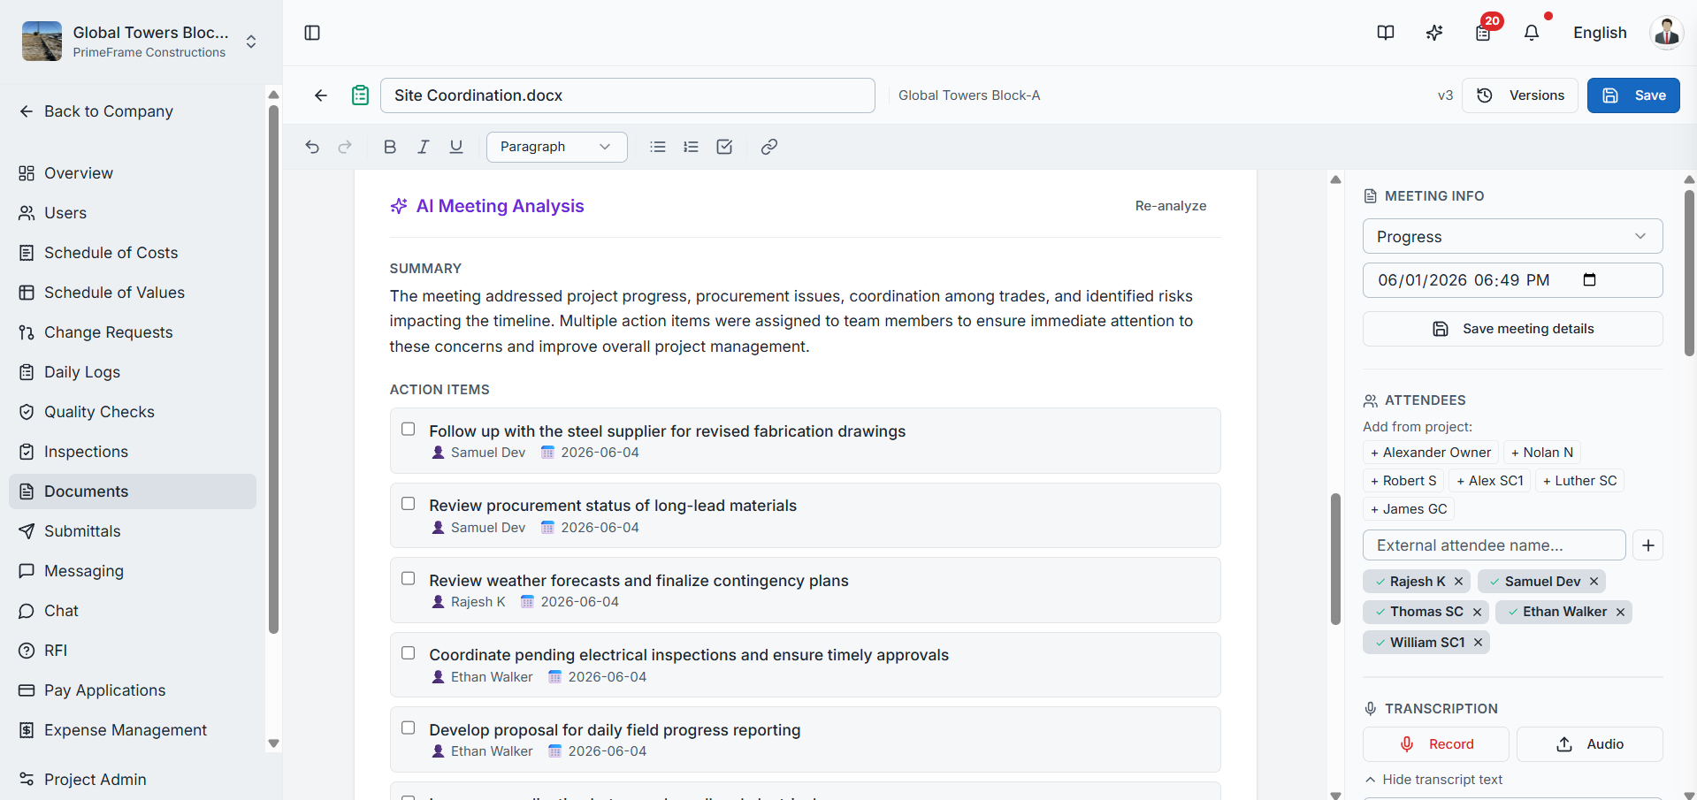The width and height of the screenshot is (1697, 800).
Task: Open Submittals section
Action: (x=133, y=531)
